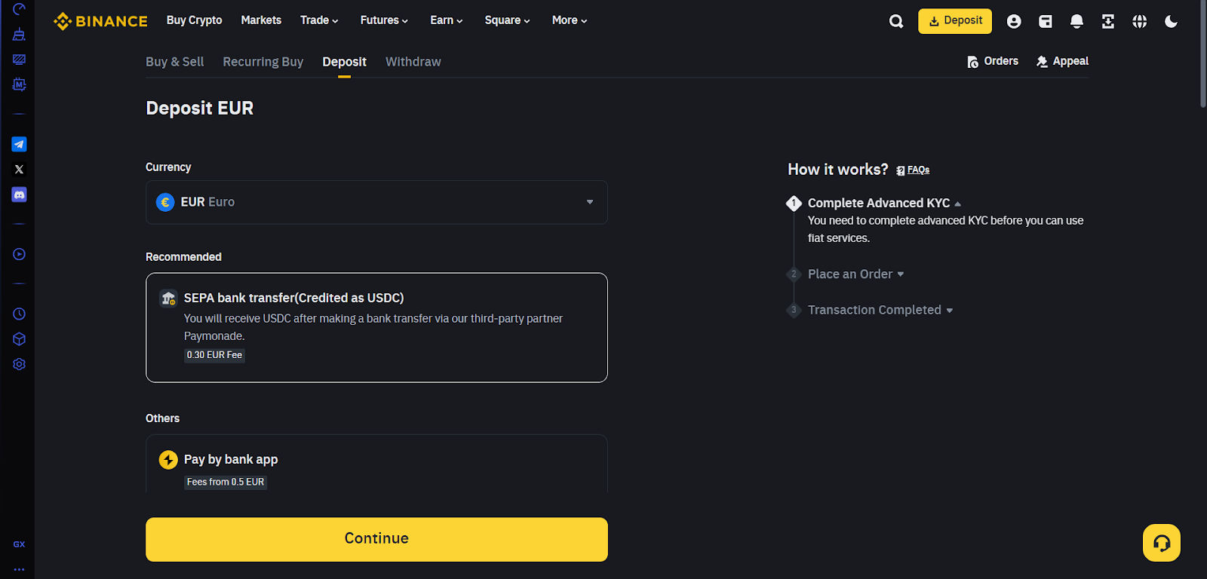Expand Transaction Completed step

tap(880, 310)
